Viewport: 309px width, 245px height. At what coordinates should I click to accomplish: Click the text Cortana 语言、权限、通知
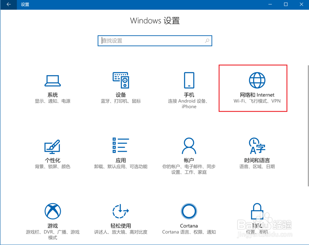pyautogui.click(x=189, y=232)
